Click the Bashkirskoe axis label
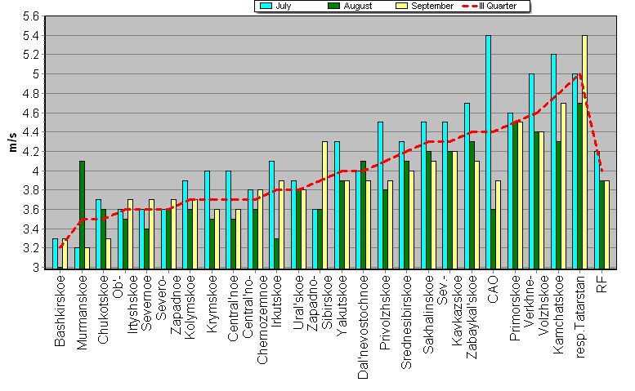This screenshot has height=391, width=635. (x=60, y=311)
